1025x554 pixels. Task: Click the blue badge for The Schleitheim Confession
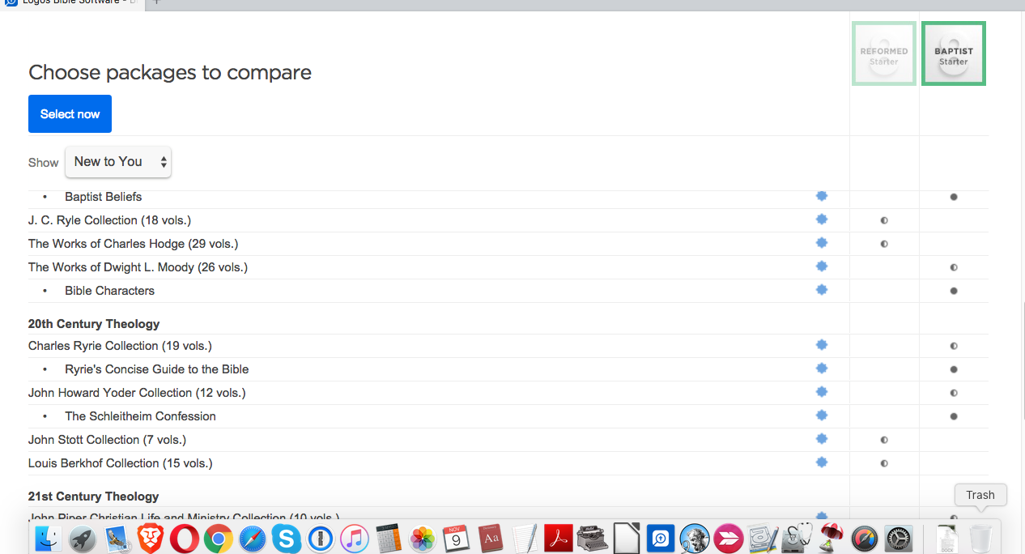click(x=822, y=415)
